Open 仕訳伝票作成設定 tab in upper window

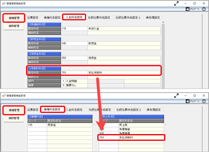pyautogui.click(x=99, y=18)
